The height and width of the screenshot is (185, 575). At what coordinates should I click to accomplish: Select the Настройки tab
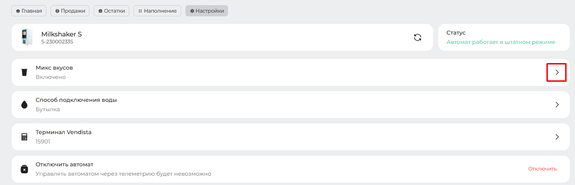tap(206, 11)
